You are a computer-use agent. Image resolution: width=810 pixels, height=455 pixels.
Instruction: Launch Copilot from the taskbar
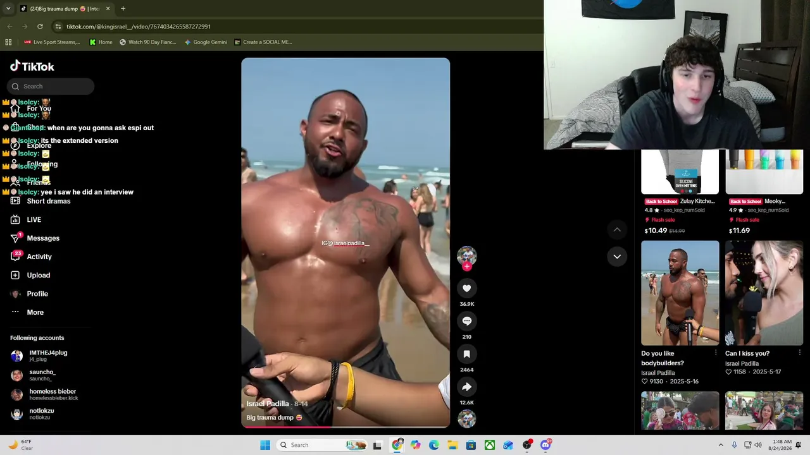pos(415,445)
